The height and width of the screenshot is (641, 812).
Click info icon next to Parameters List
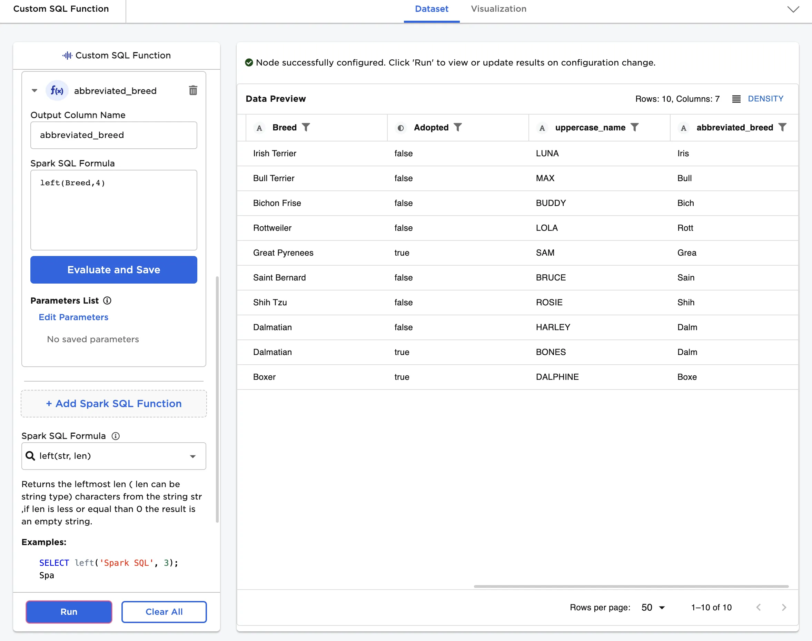pos(107,300)
